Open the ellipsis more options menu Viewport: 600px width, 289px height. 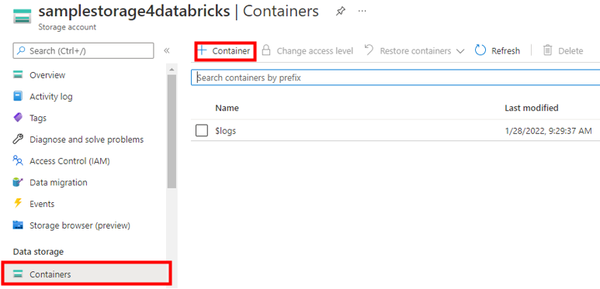[x=362, y=11]
